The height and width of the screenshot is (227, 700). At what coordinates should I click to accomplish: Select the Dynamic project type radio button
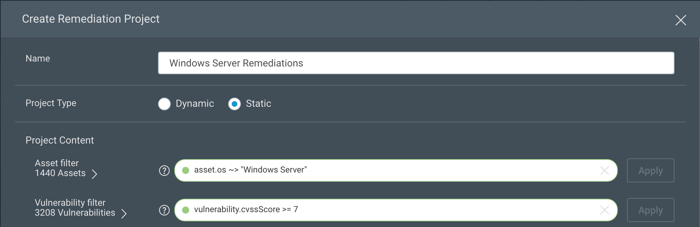pyautogui.click(x=164, y=104)
